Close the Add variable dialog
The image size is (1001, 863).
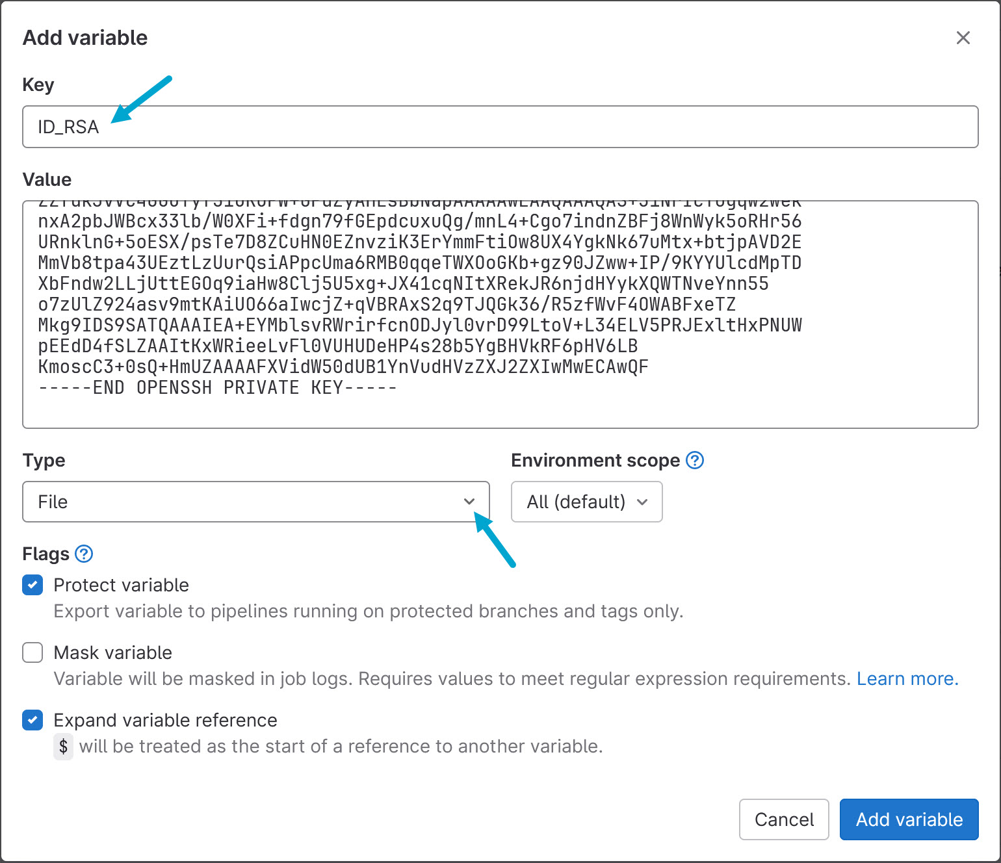(x=963, y=38)
